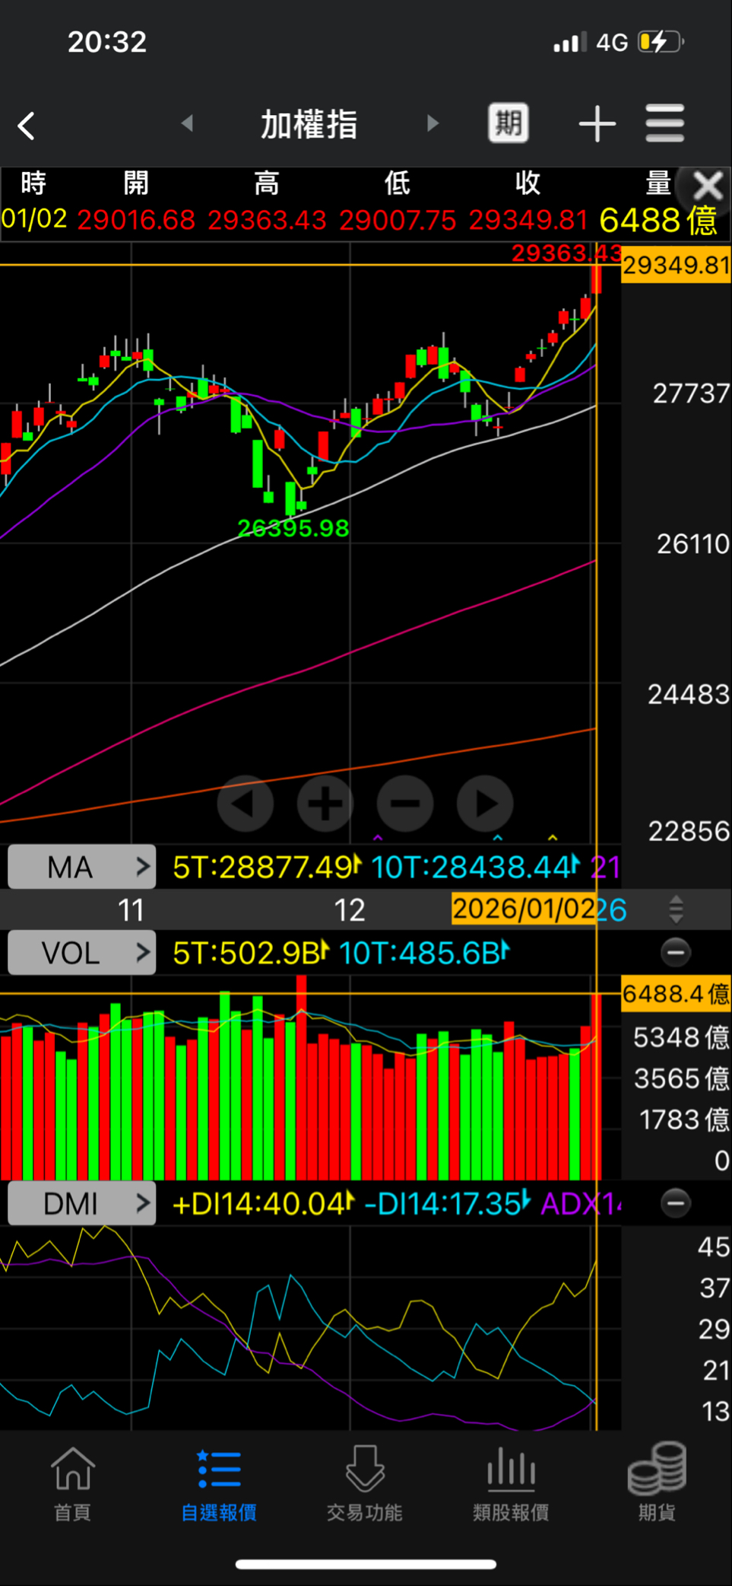
Task: Switch to next symbol with right triangle
Action: 433,123
